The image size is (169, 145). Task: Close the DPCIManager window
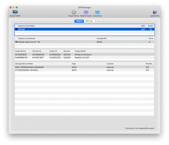11,7
